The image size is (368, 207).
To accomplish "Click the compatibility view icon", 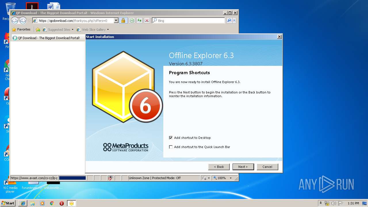I will 132,20.
